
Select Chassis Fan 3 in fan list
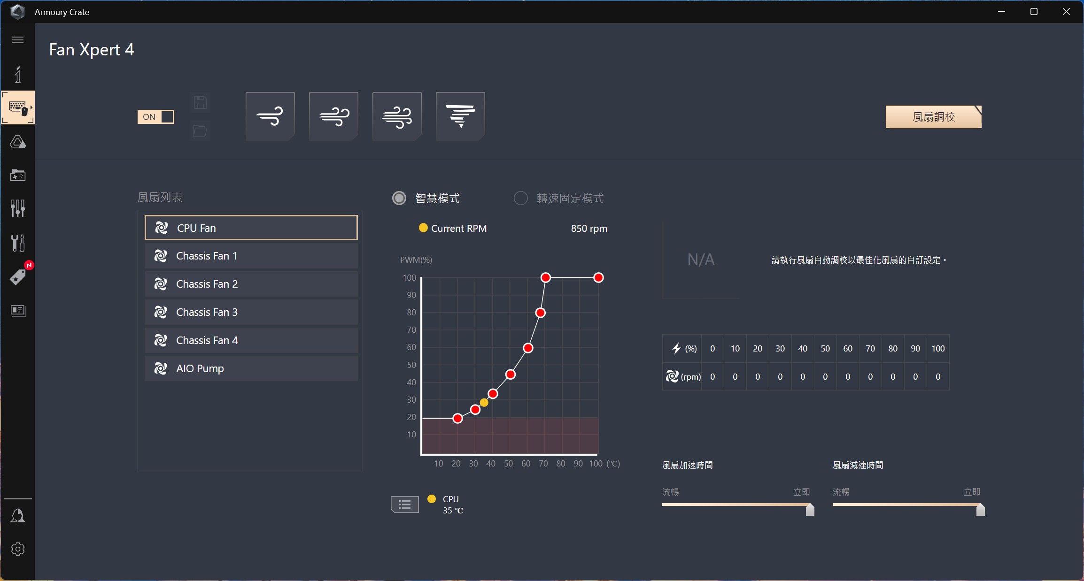[251, 312]
